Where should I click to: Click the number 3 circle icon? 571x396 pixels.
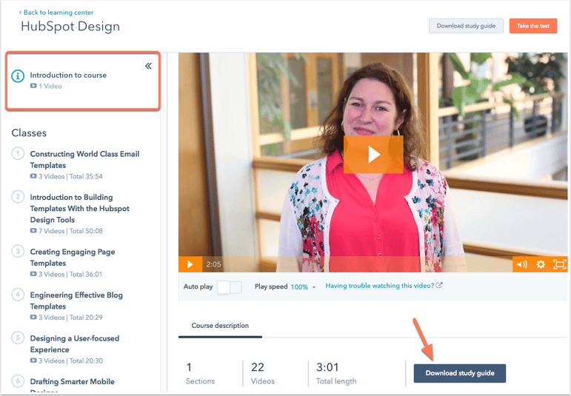pyautogui.click(x=18, y=251)
